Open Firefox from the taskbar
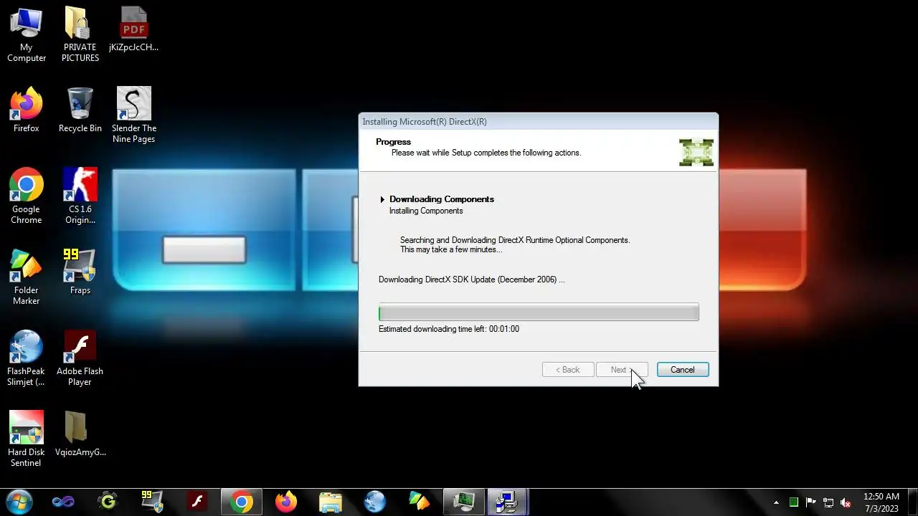The height and width of the screenshot is (516, 918). point(285,502)
